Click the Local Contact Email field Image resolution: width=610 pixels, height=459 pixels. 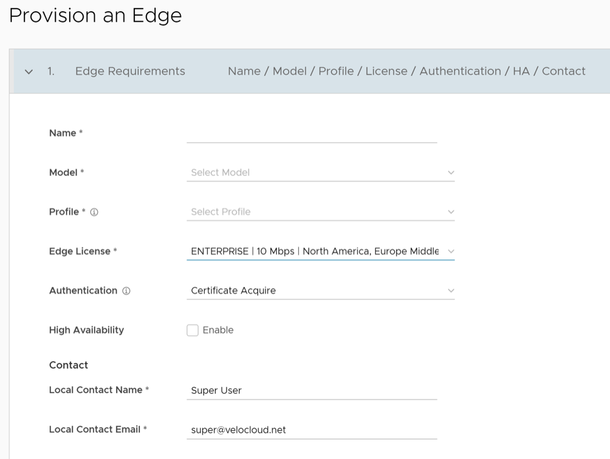(311, 430)
